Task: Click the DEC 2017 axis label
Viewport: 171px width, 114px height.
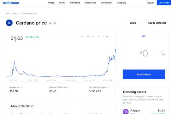Action: [14, 80]
